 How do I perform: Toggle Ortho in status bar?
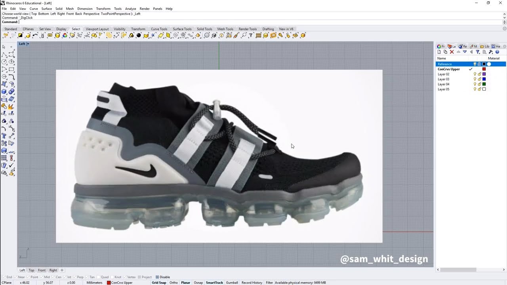click(173, 283)
